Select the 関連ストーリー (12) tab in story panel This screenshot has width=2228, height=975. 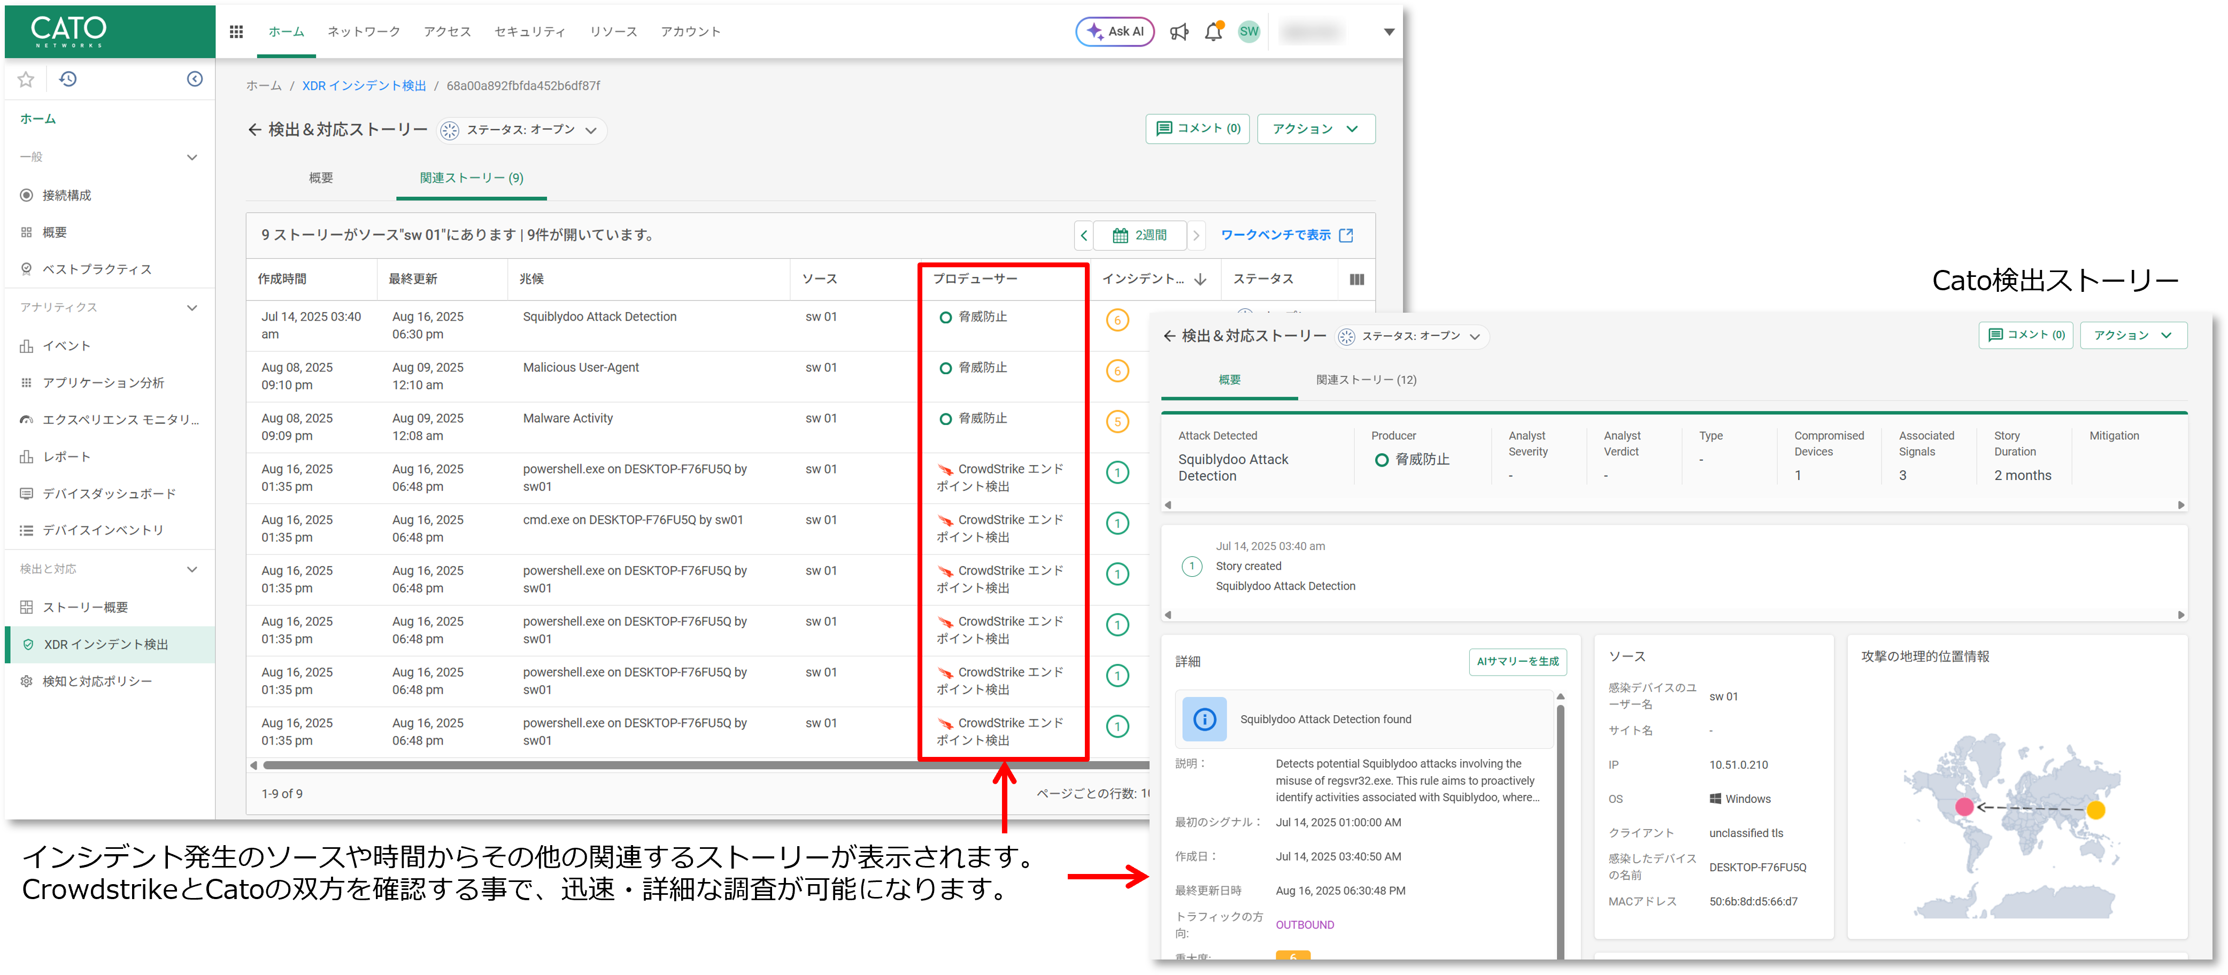[1367, 380]
